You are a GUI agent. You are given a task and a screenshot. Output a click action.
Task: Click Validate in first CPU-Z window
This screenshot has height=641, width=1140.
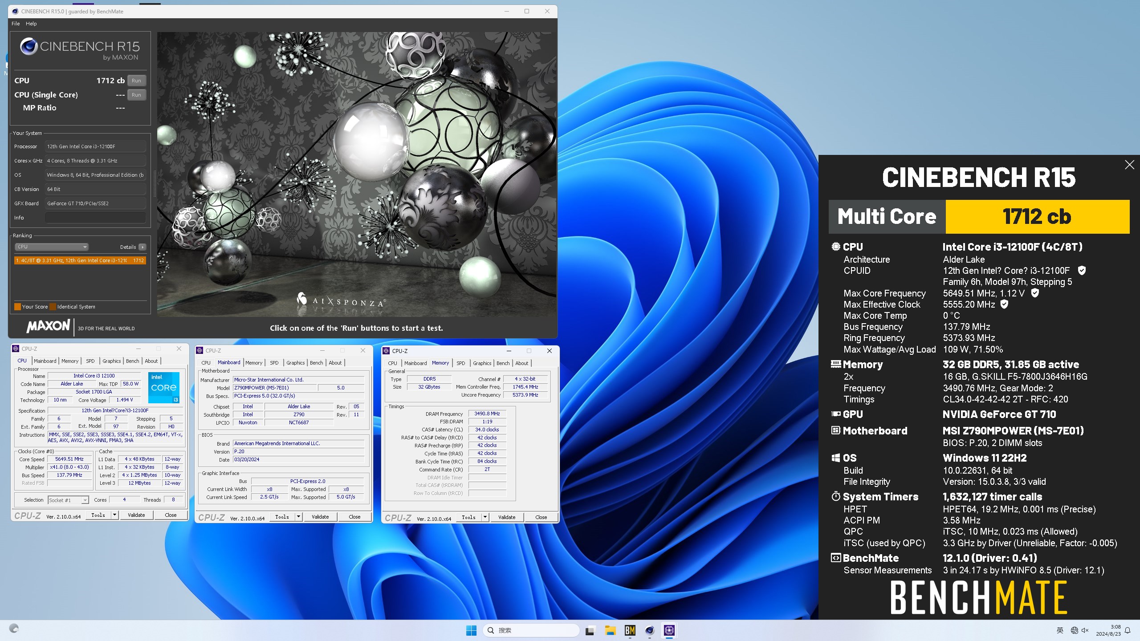136,515
